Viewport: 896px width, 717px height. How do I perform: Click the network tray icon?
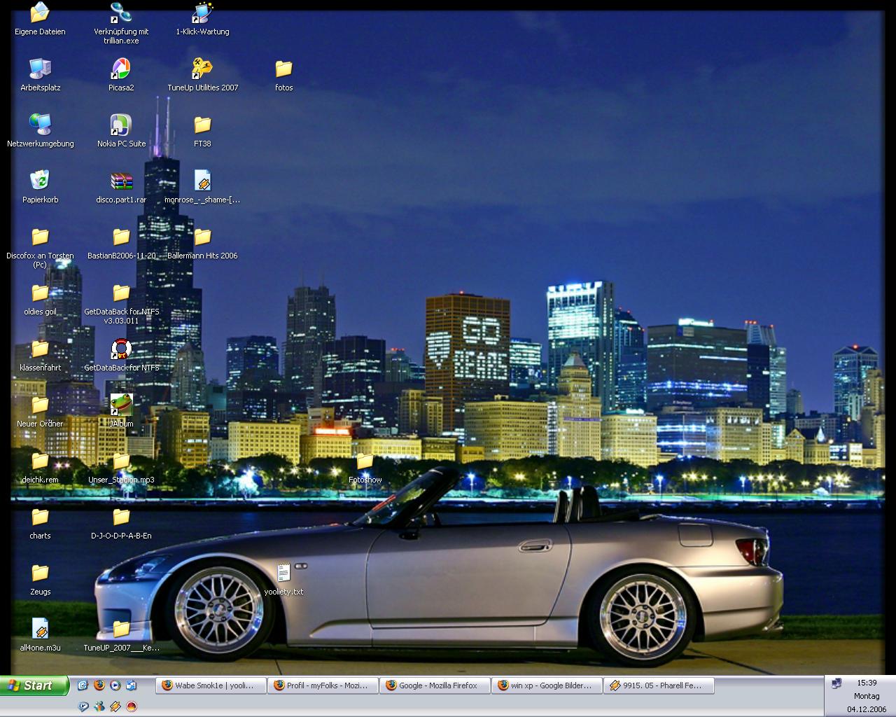point(836,684)
